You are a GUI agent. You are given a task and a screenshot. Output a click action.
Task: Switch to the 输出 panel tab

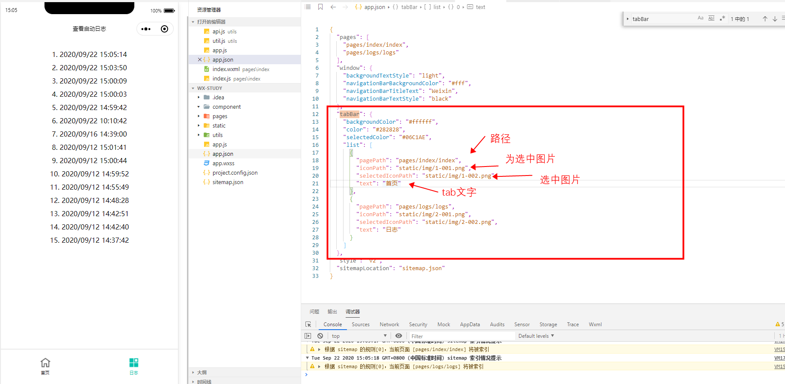[x=332, y=312]
